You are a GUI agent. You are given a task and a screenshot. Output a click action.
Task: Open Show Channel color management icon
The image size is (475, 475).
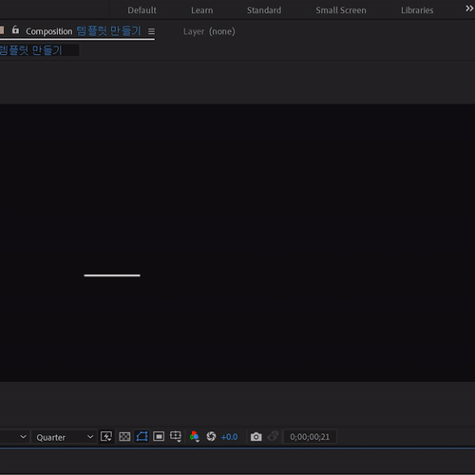[194, 437]
